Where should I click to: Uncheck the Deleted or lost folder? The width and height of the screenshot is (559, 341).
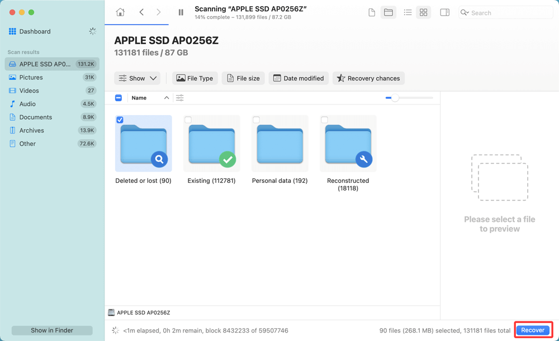click(x=119, y=119)
